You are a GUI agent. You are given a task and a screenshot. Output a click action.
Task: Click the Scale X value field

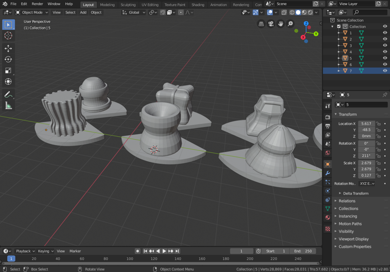pos(366,163)
